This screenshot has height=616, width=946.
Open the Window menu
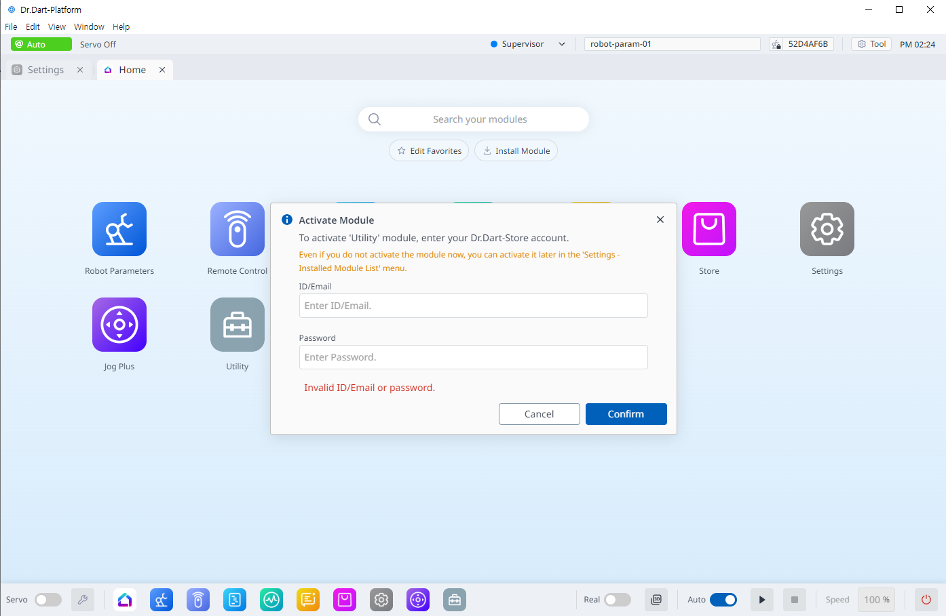coord(89,27)
